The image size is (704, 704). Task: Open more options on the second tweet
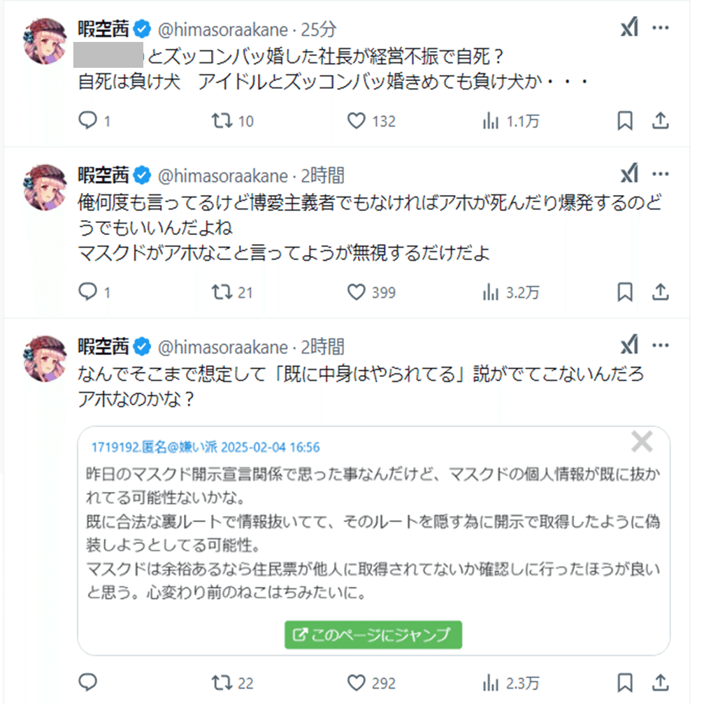[661, 174]
